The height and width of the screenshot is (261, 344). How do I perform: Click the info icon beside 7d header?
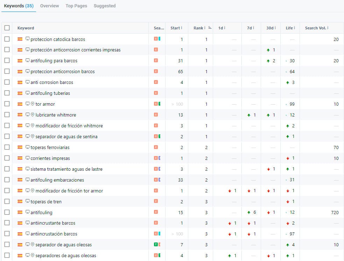point(253,28)
